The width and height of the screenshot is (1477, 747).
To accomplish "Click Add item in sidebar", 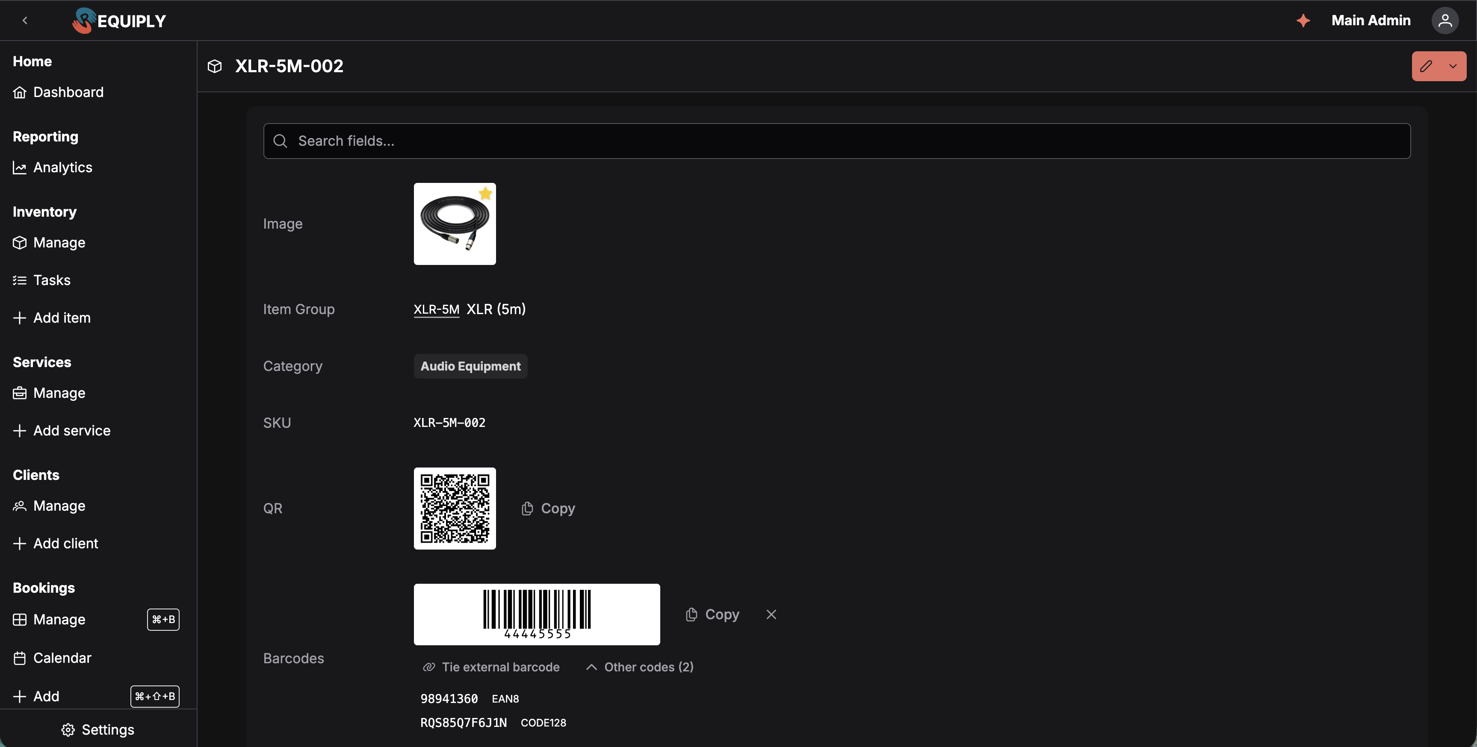I will 52,318.
